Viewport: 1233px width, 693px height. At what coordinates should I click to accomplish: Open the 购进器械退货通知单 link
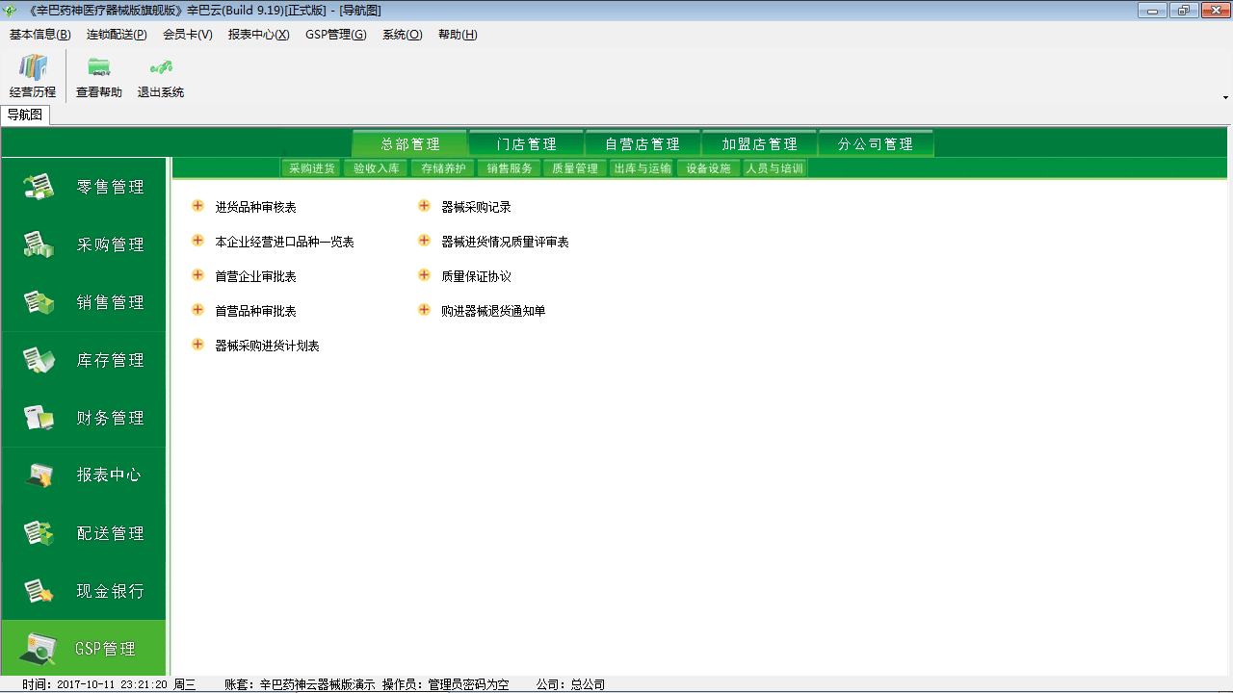click(494, 311)
